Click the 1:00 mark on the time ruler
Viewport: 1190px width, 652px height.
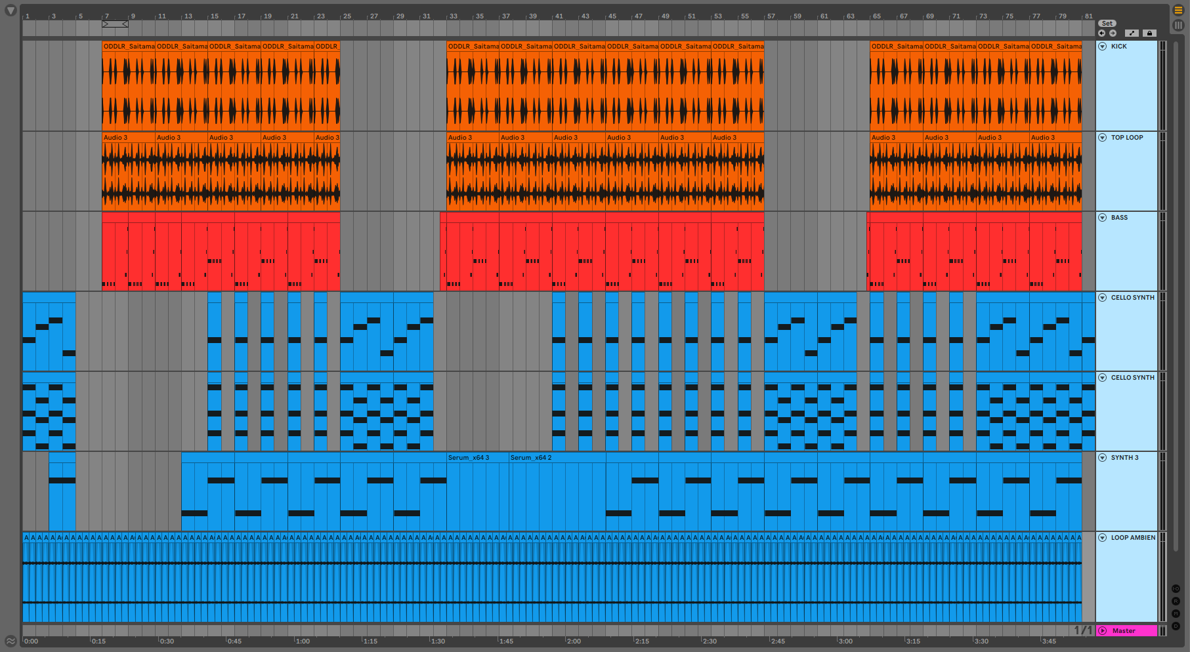pos(303,642)
